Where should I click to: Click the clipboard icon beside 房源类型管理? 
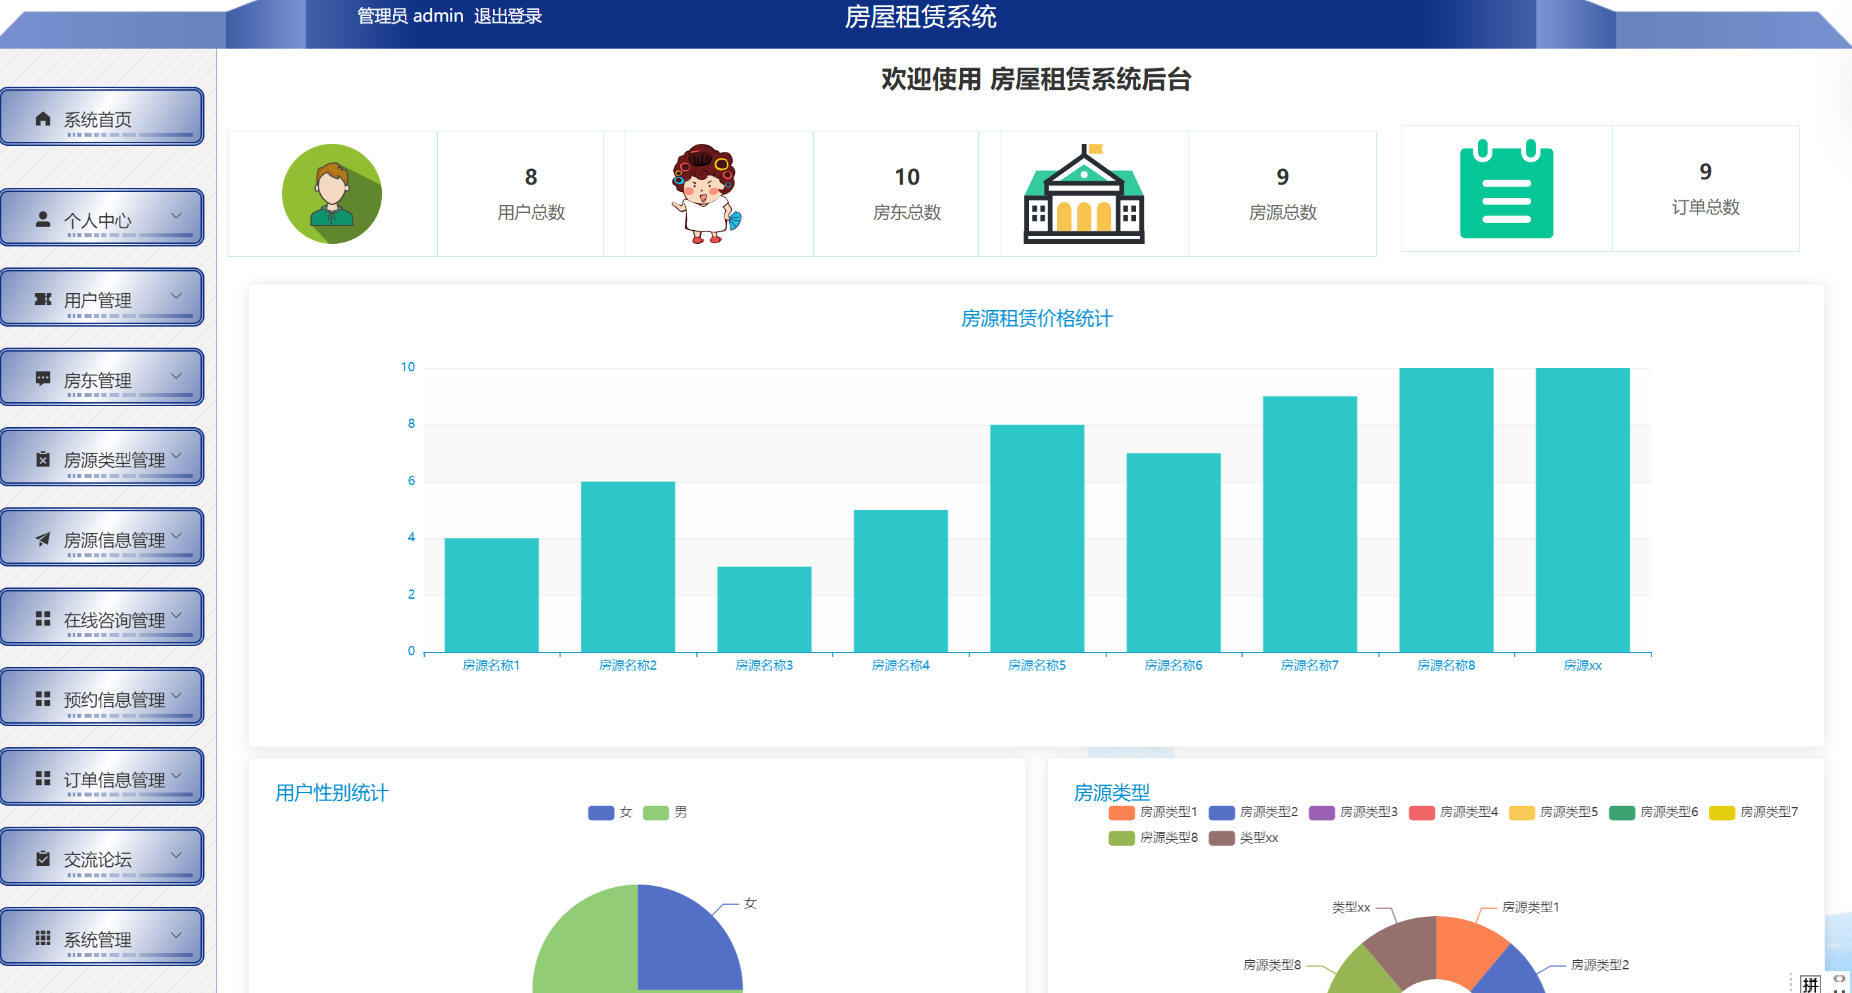(x=43, y=459)
